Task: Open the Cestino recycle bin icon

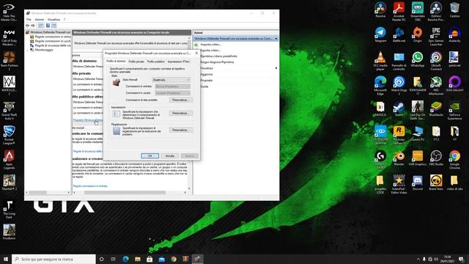Action: tap(454, 10)
